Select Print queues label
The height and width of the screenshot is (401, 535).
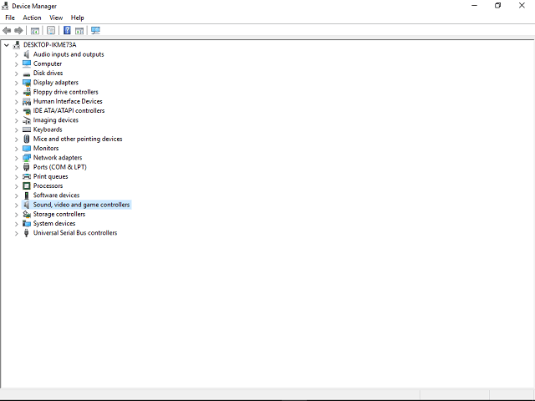pyautogui.click(x=50, y=176)
